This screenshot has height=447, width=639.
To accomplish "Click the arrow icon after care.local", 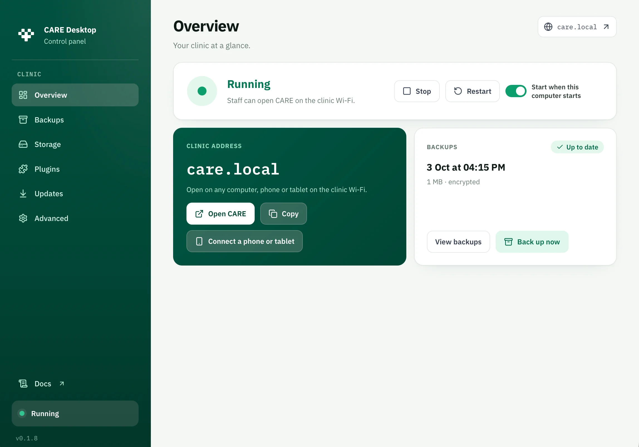I will pos(606,27).
